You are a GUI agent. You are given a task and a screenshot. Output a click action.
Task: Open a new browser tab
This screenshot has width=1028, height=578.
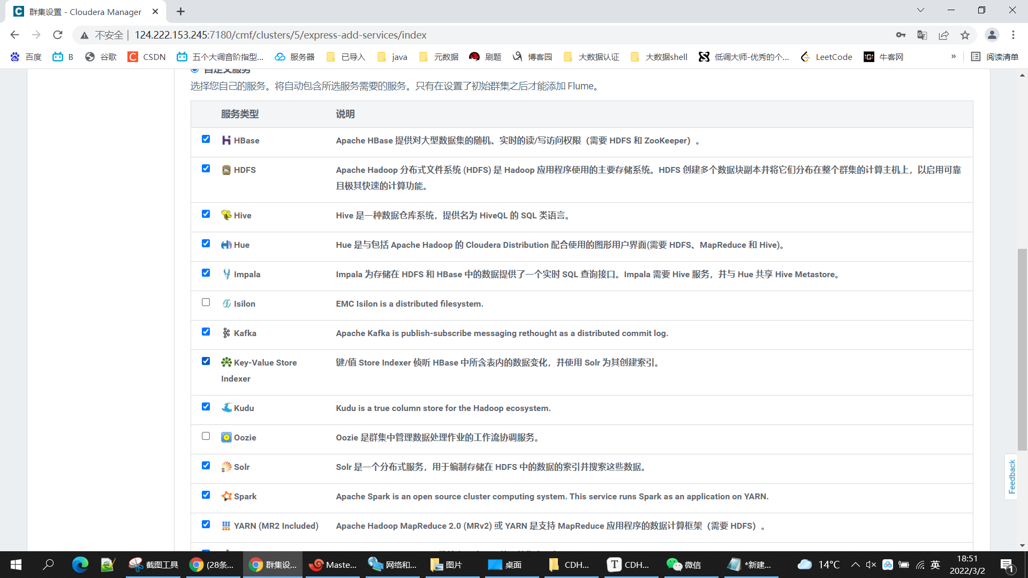tap(180, 11)
